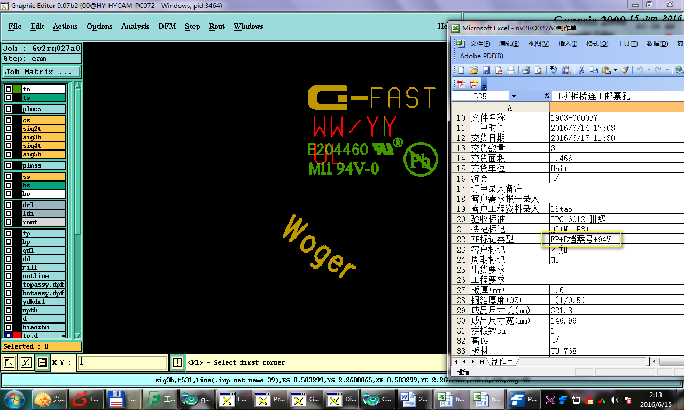Toggle the checkbox for layer to

pyautogui.click(x=9, y=89)
